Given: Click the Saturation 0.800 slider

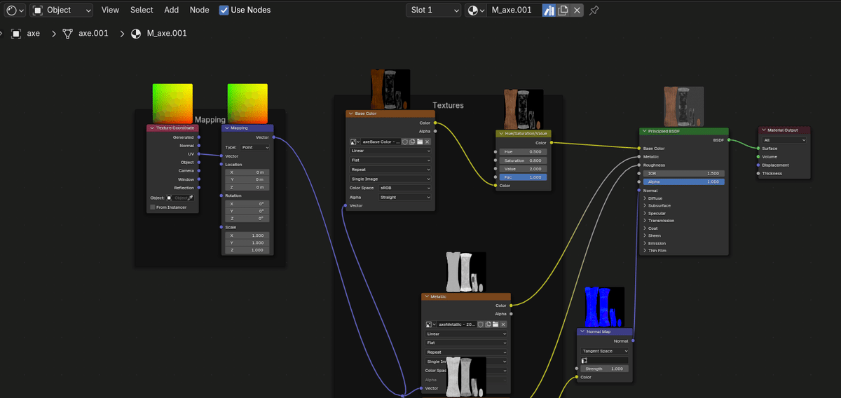Looking at the screenshot, I should (x=524, y=160).
